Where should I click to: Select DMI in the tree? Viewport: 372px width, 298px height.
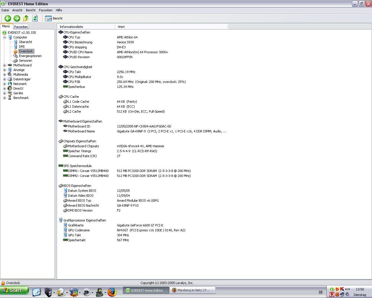coord(22,47)
